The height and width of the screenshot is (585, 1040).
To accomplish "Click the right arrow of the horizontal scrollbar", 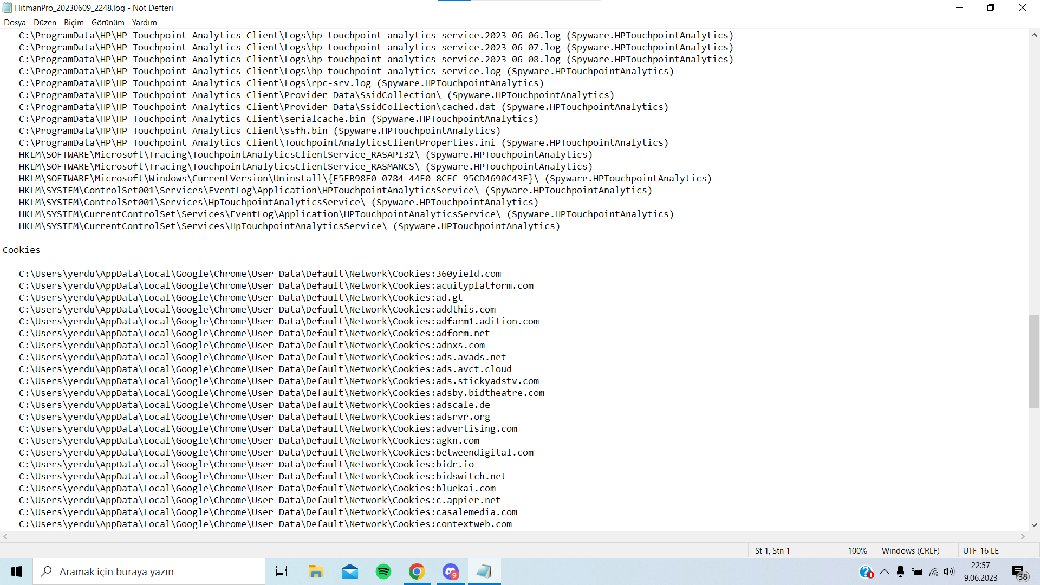I will pos(1023,537).
